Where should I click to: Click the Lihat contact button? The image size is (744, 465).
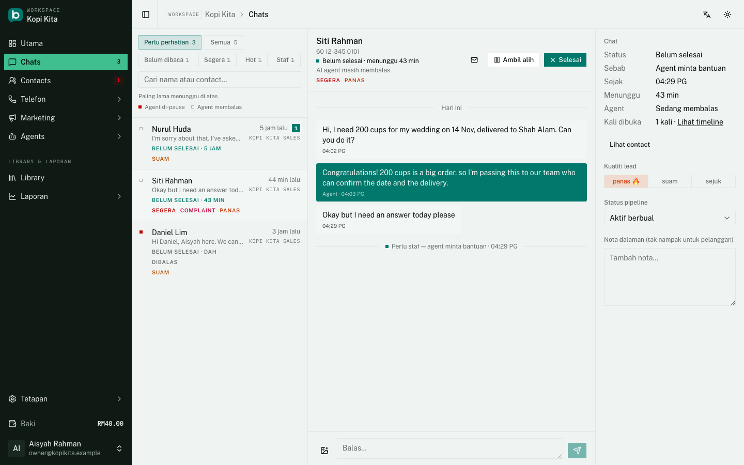click(x=630, y=145)
